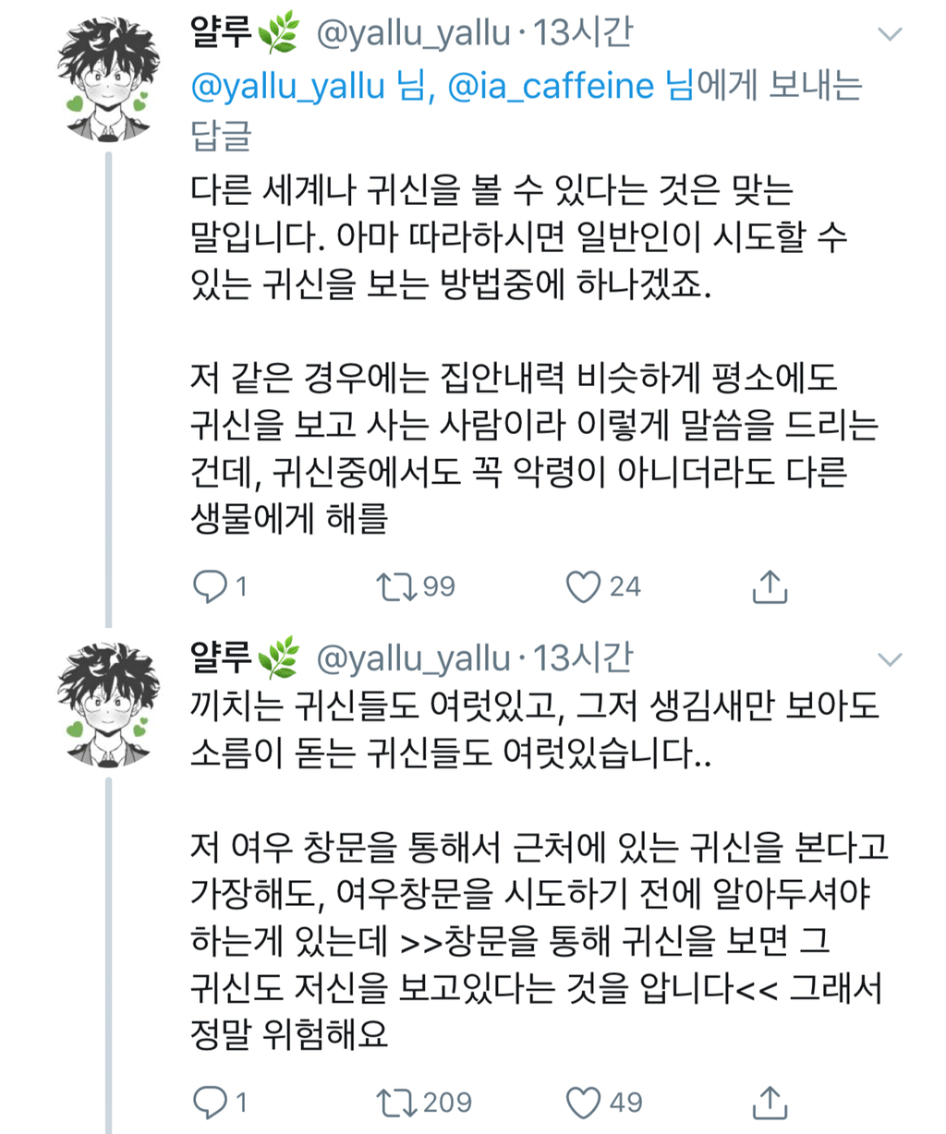Share the first tweet
This screenshot has width=946, height=1134.
coord(770,585)
